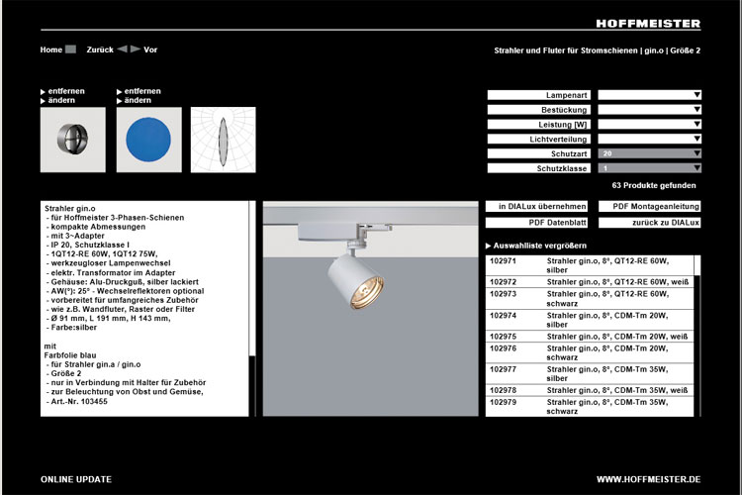Select product 102972 QT12-RE 60W weiß
The width and height of the screenshot is (742, 495).
click(x=590, y=282)
